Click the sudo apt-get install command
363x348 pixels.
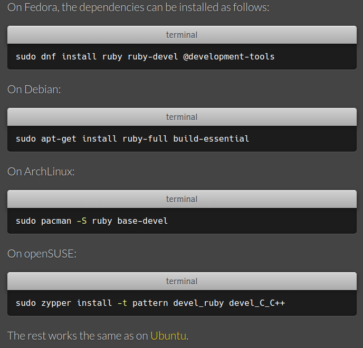click(132, 139)
